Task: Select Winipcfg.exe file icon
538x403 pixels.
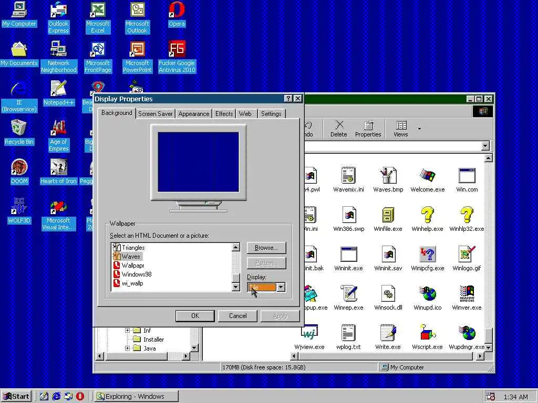Action: pyautogui.click(x=428, y=258)
